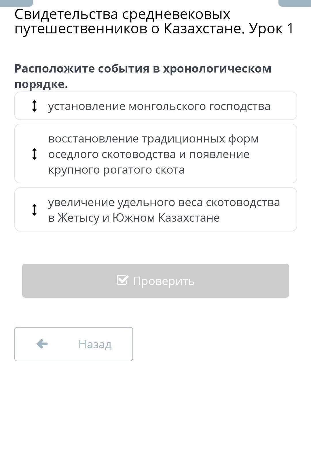
Task: Click оседлого скотоводства и появление line
Action: (149, 154)
